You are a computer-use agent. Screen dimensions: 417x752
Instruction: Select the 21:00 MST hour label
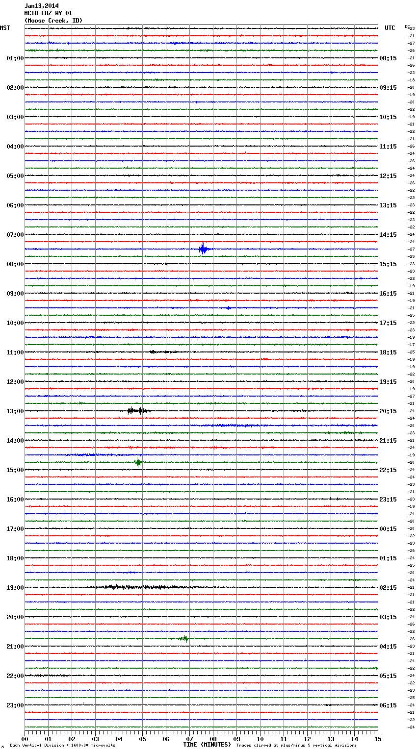(15, 647)
